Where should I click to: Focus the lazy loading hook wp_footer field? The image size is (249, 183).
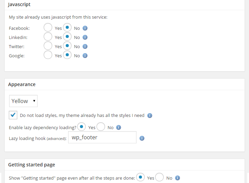point(102,137)
